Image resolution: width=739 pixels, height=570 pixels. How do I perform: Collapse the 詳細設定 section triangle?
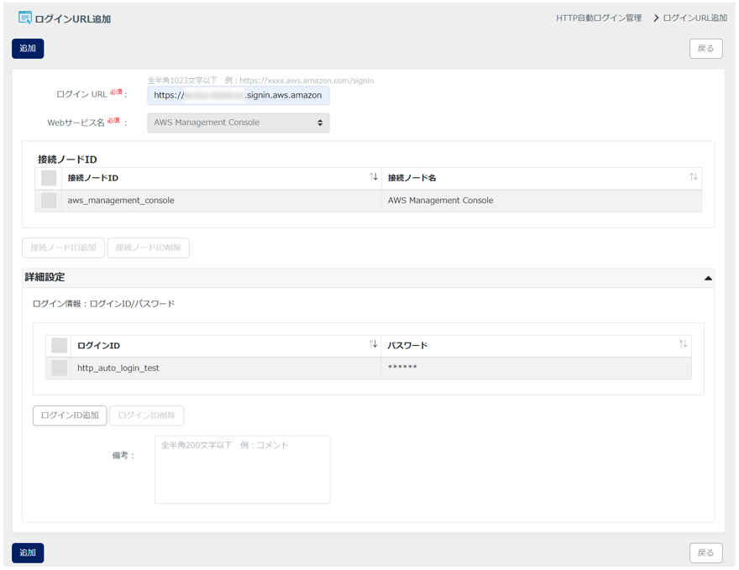708,278
